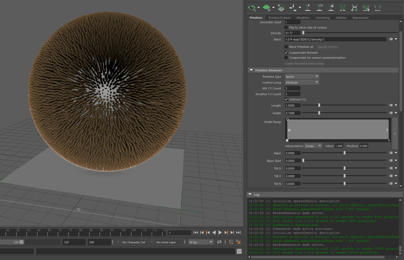Open the Preview/Output tab
This screenshot has width=404, height=260.
coord(279,18)
